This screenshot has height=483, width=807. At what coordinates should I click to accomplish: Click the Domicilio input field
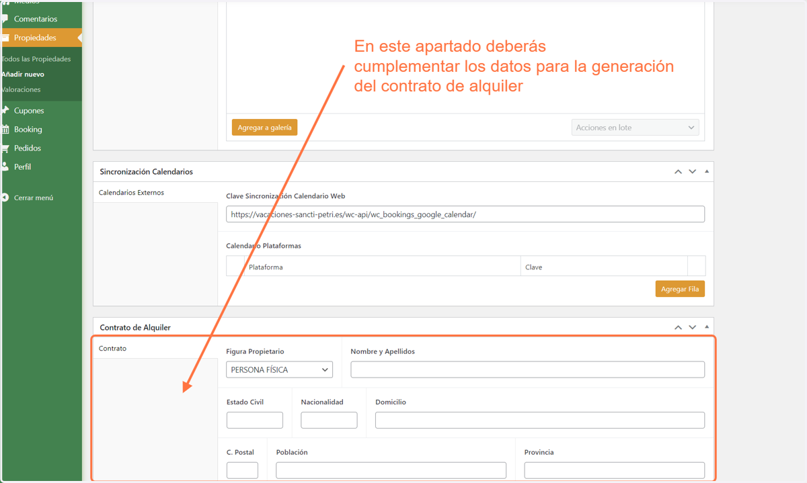click(x=540, y=420)
